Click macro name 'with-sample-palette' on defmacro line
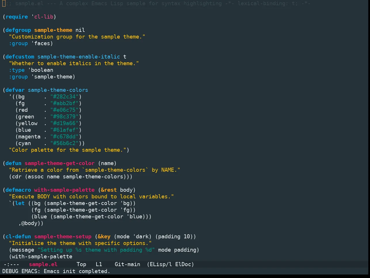This screenshot has height=278, width=370. click(x=64, y=190)
